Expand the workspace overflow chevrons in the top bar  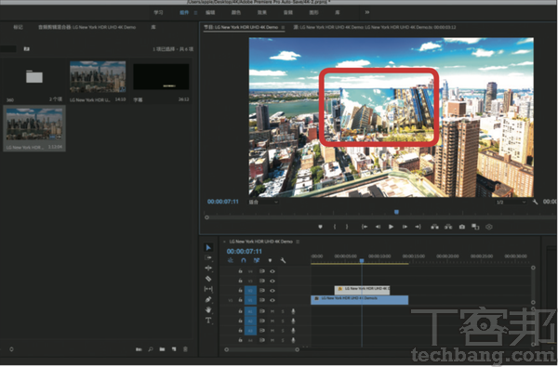point(367,12)
